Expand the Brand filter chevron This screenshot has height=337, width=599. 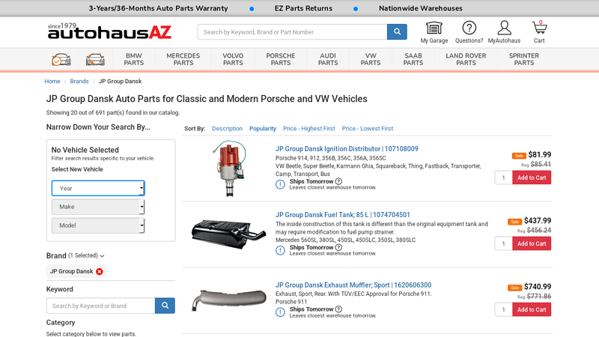[x=102, y=256]
